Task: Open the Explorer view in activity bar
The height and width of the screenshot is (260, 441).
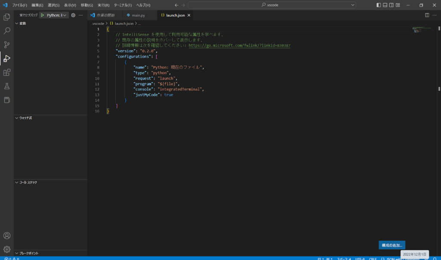Action: 7,17
